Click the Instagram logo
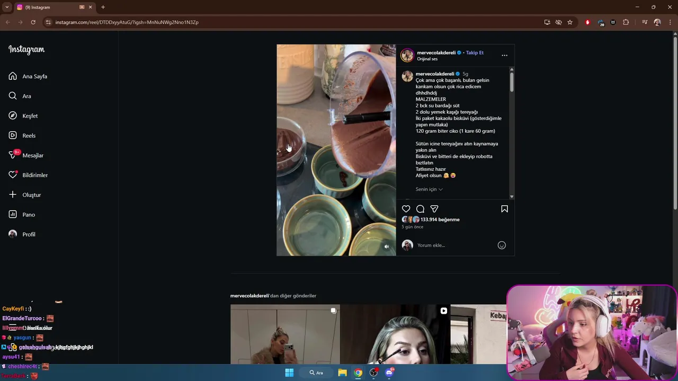 pos(26,49)
